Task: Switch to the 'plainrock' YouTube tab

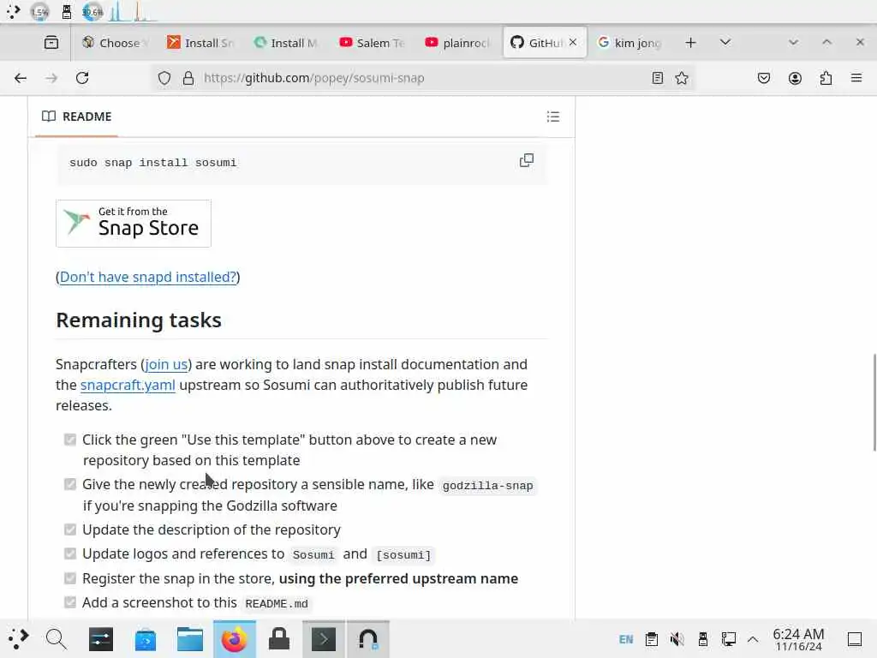Action: point(459,43)
